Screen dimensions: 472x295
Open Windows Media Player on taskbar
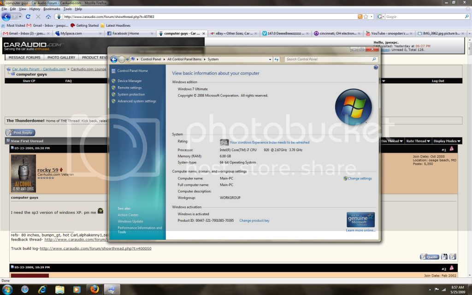77,289
